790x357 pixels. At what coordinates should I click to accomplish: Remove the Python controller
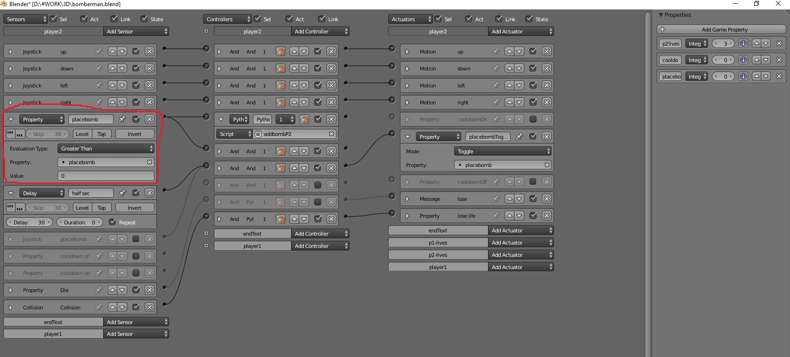(x=331, y=119)
